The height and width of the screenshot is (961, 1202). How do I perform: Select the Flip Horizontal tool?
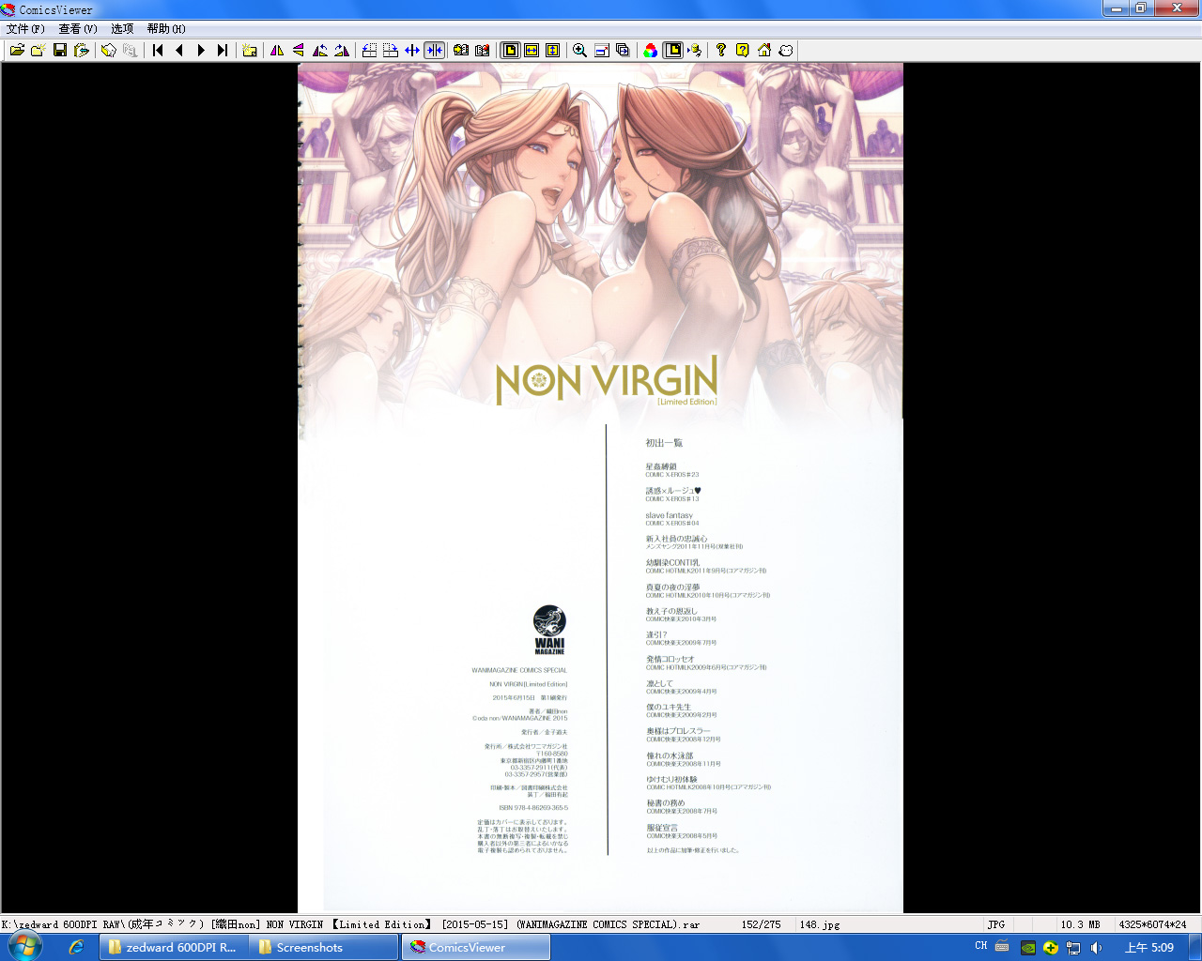click(277, 50)
